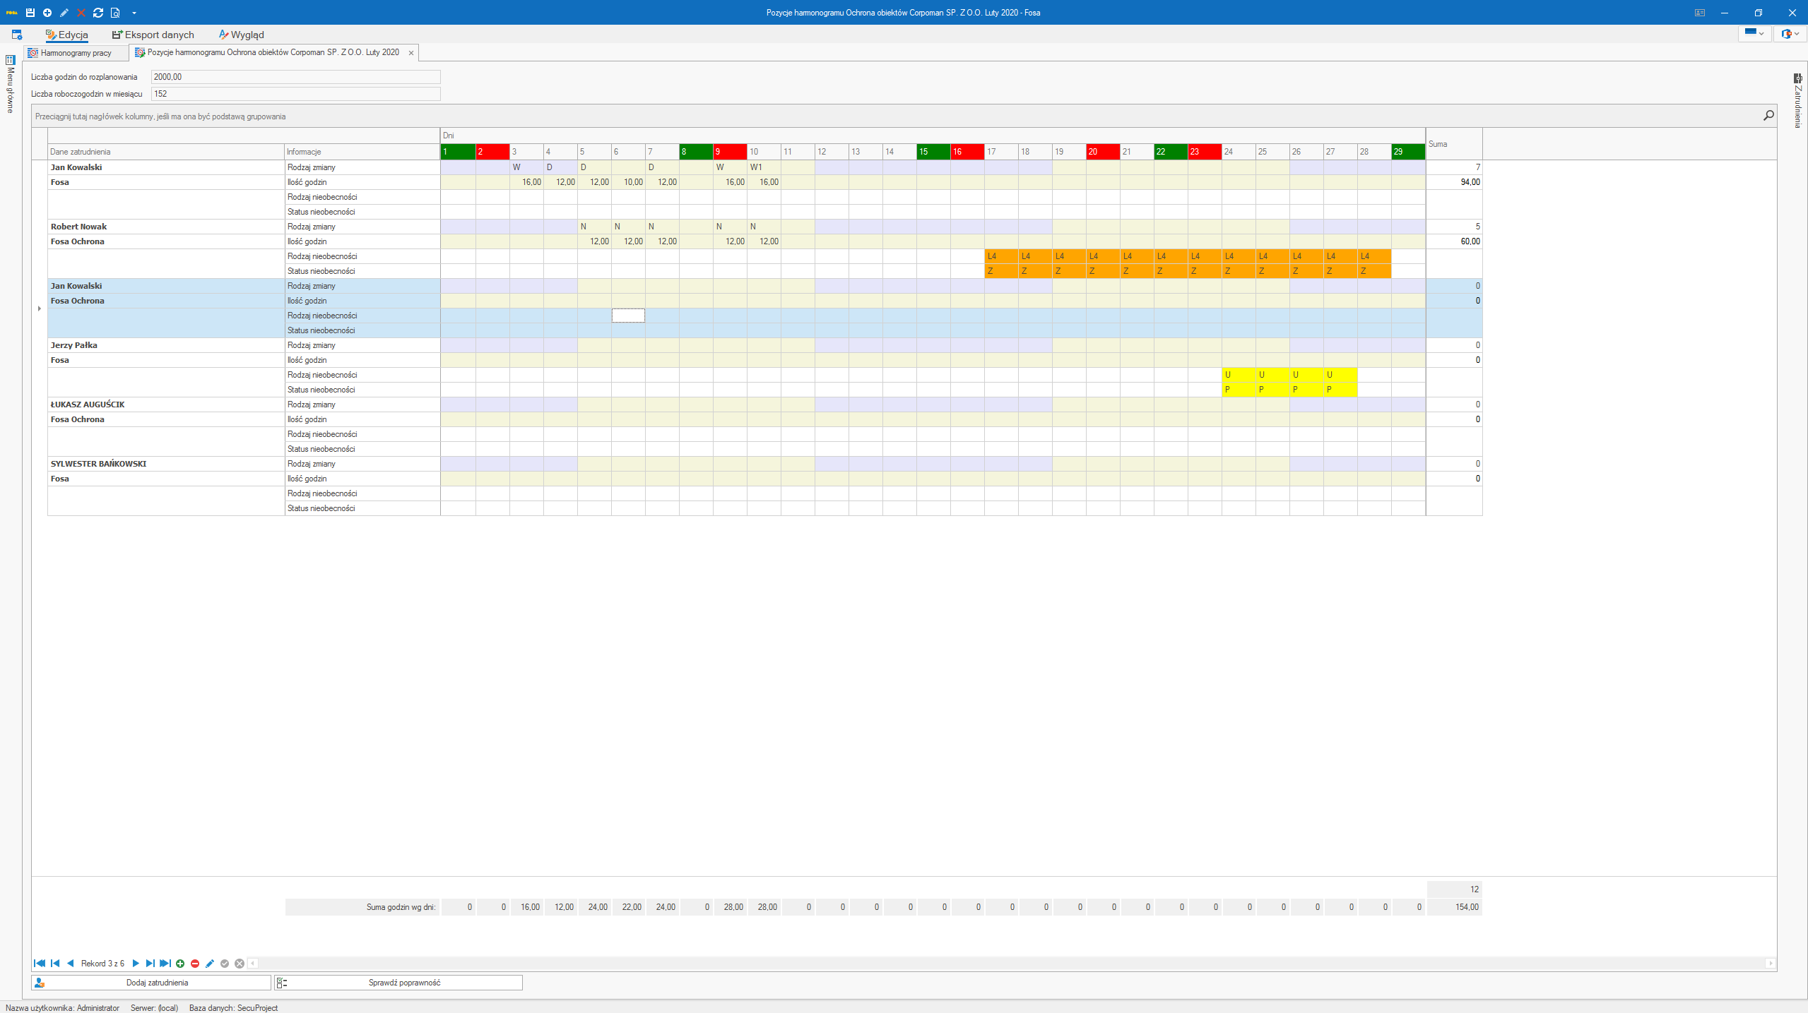
Task: Click the refresh icon in quick toolbar
Action: tap(98, 13)
